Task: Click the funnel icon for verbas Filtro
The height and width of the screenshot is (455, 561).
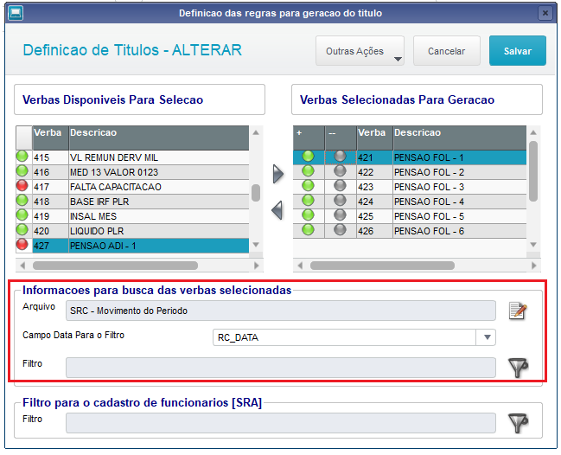Action: 518,368
